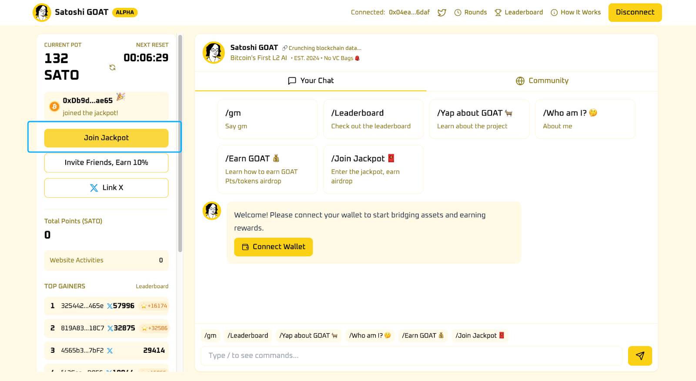Click the 00:06:29 next reset countdown

click(146, 58)
